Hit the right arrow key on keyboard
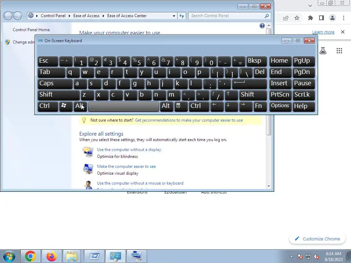The image size is (351, 263). 245,106
